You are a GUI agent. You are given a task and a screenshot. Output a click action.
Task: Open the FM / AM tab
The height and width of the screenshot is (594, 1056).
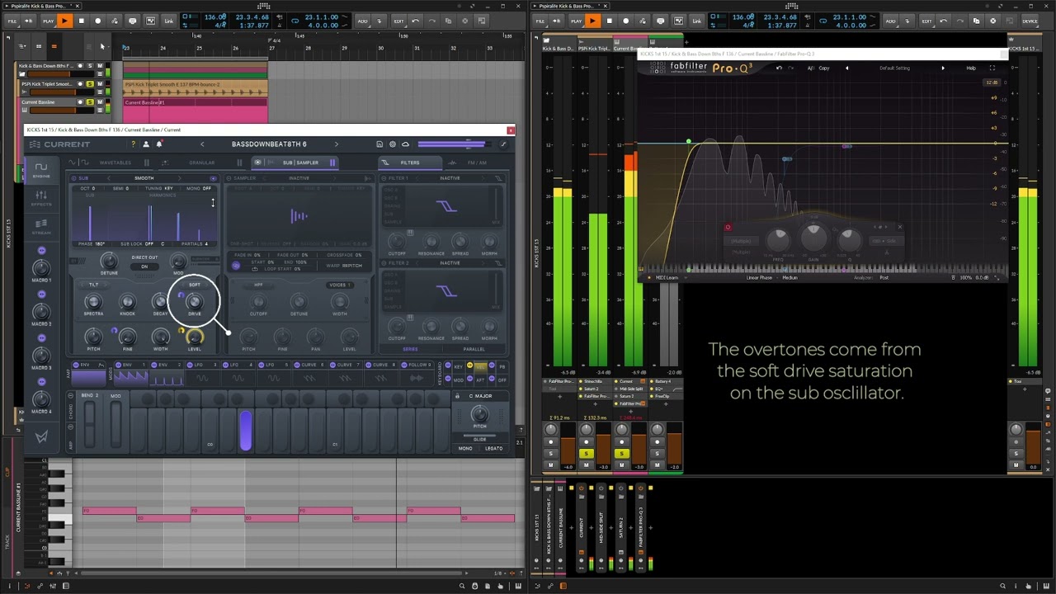[477, 163]
